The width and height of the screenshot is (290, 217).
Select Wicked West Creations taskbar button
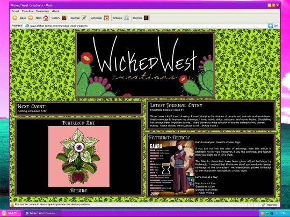(42, 213)
